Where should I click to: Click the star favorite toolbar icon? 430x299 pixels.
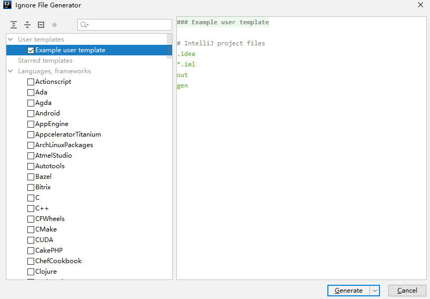coord(55,25)
